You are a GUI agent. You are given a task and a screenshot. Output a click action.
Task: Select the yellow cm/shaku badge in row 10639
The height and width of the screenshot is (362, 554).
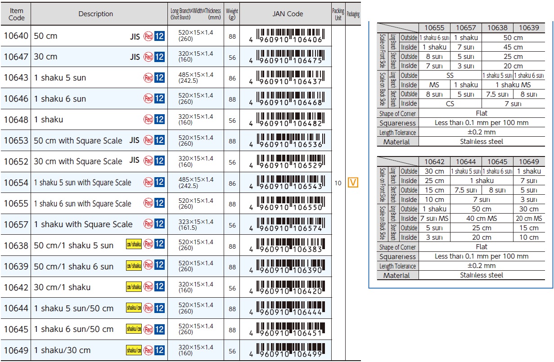coord(134,265)
